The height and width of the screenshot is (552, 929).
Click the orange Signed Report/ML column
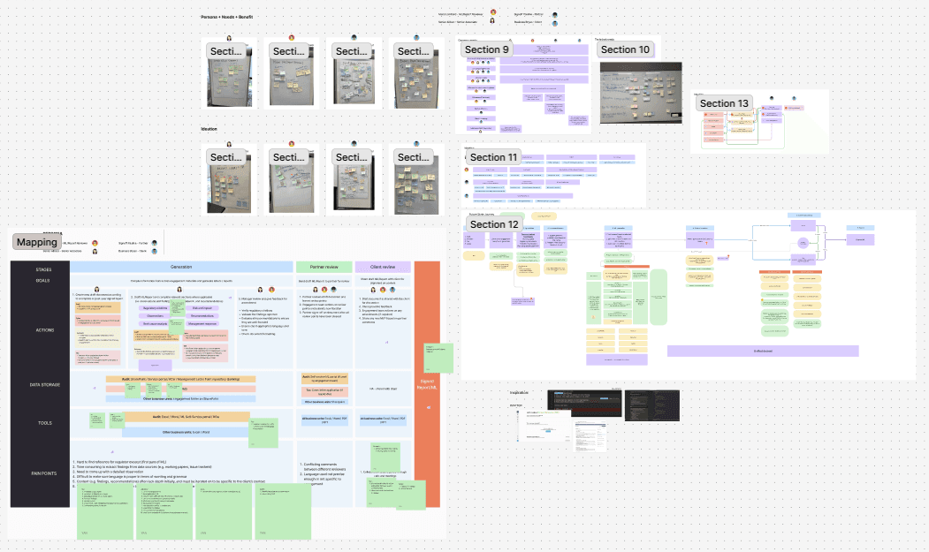pos(427,384)
